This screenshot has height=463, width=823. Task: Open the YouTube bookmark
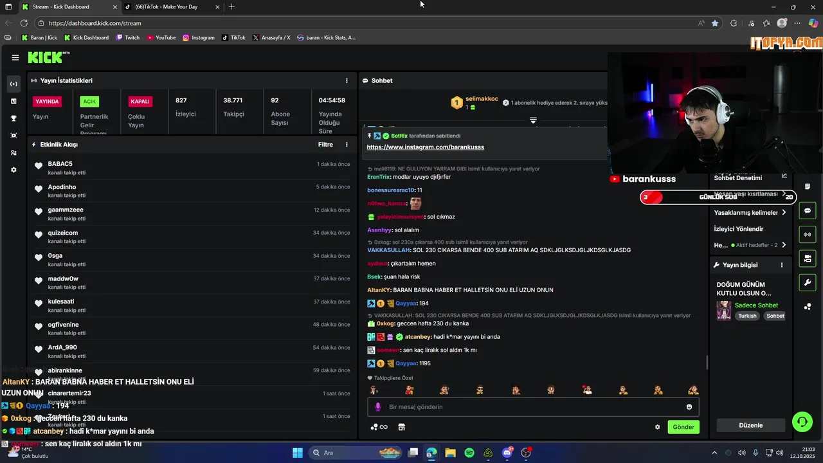click(161, 38)
